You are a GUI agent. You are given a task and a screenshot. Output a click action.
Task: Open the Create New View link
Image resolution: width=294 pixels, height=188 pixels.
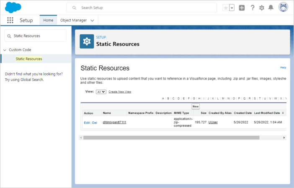120,92
